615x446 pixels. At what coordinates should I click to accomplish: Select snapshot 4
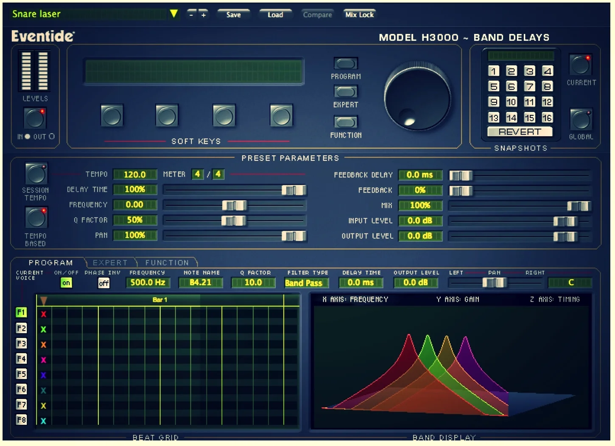(547, 71)
